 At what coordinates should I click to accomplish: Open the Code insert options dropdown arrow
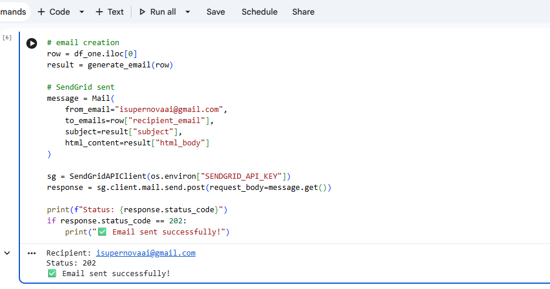tap(82, 12)
